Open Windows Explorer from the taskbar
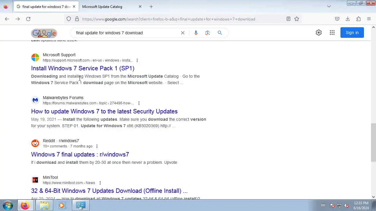Screen dimensions: 376x211 pos(44,205)
